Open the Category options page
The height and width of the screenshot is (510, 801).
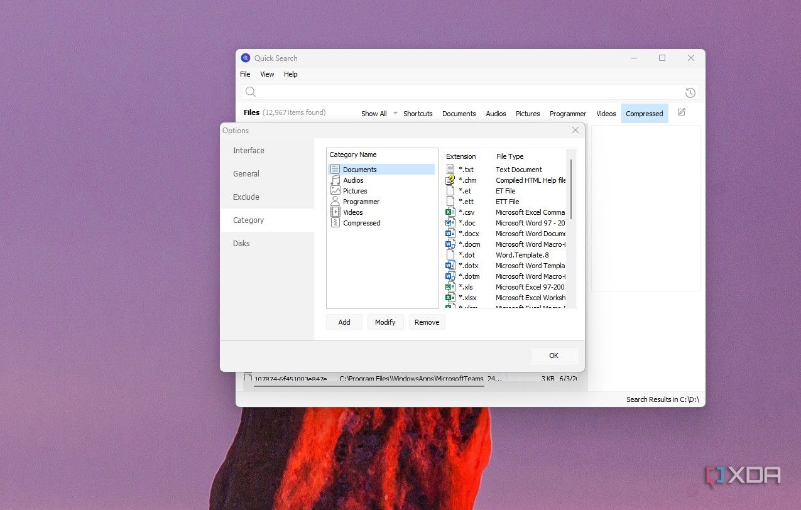click(267, 220)
